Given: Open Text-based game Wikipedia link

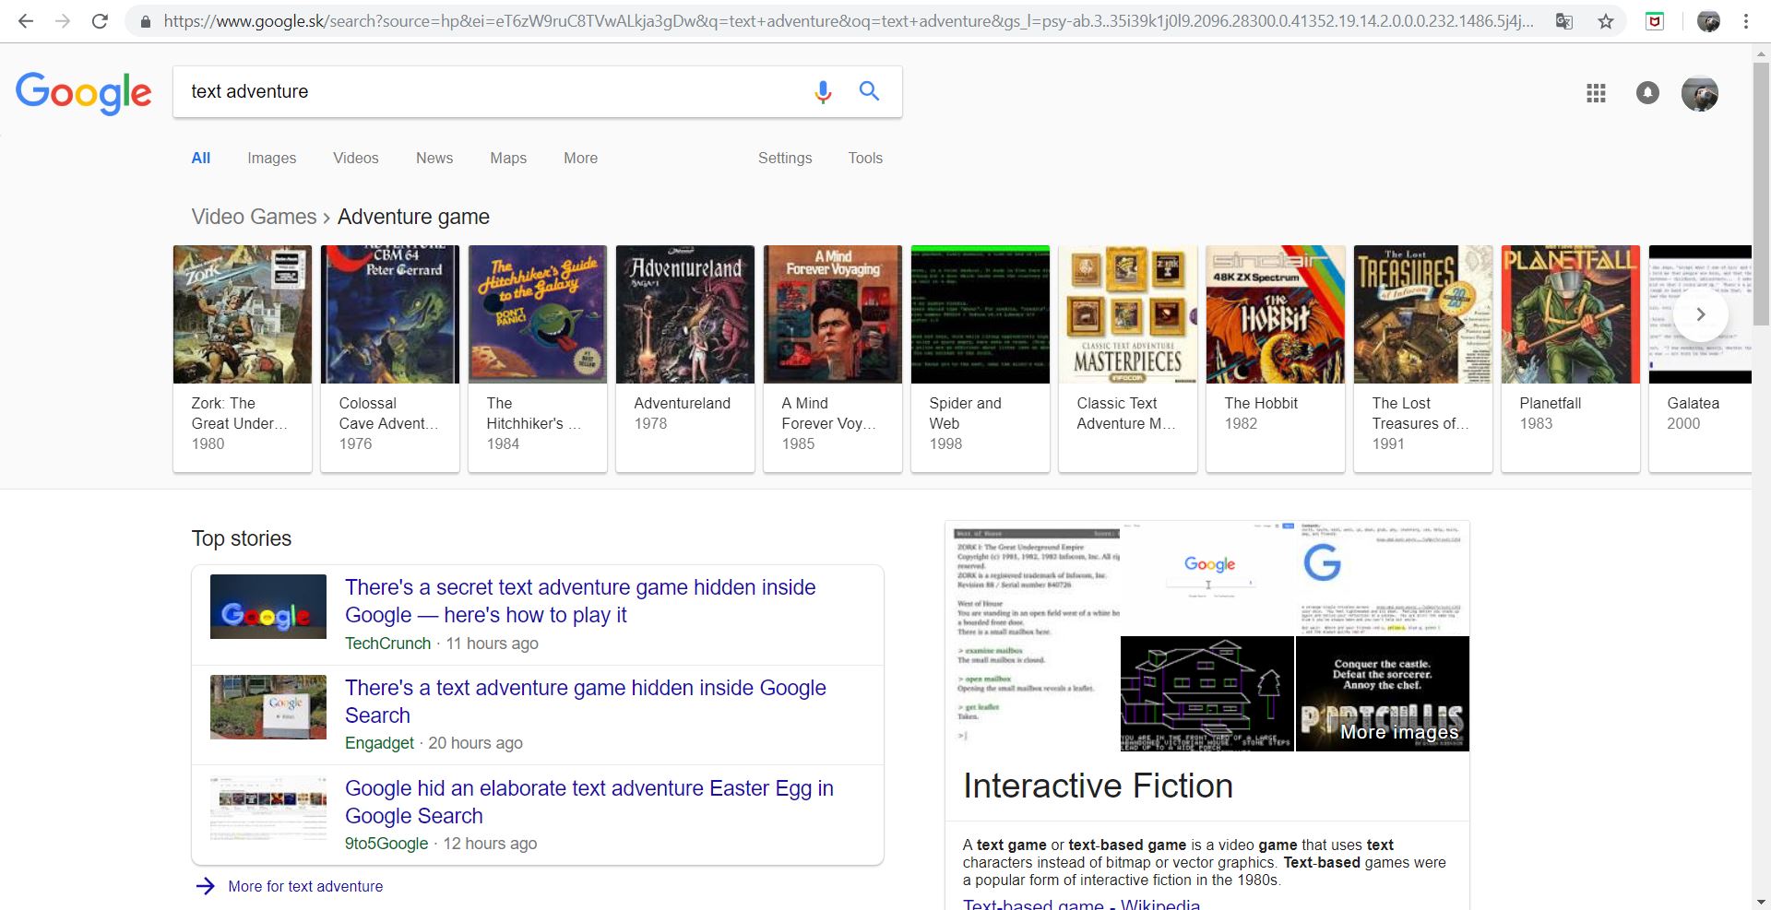Looking at the screenshot, I should [1081, 904].
